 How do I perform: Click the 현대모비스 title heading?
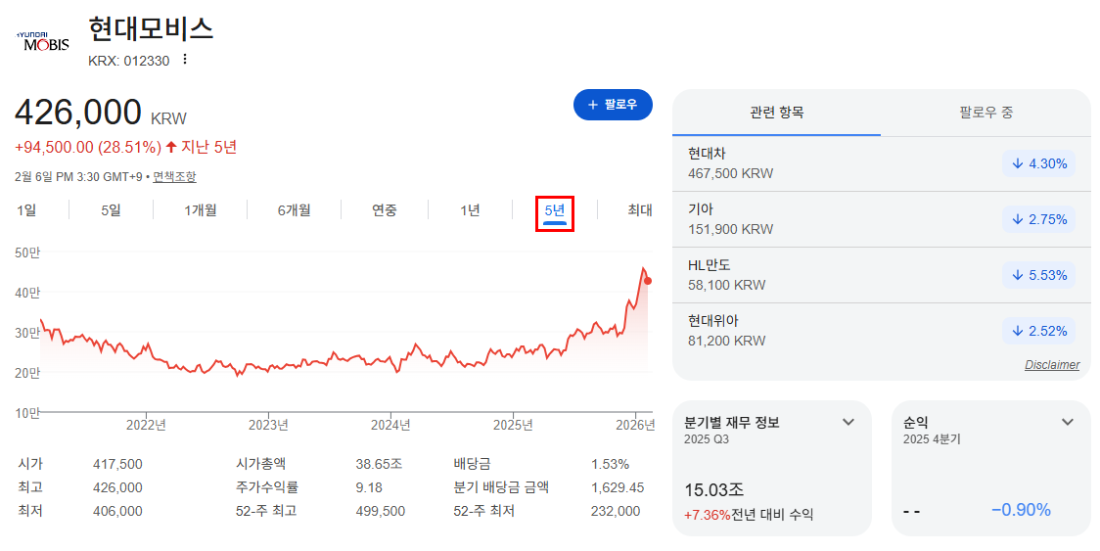(151, 28)
